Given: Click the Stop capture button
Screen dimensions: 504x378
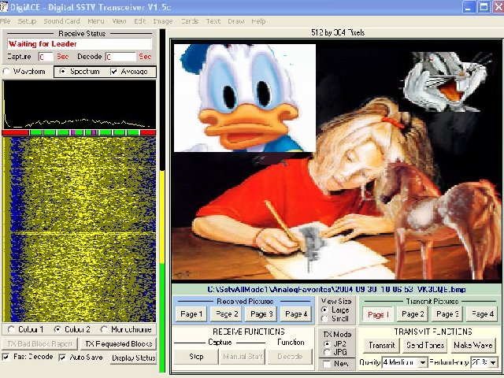Looking at the screenshot, I should click(x=196, y=357).
